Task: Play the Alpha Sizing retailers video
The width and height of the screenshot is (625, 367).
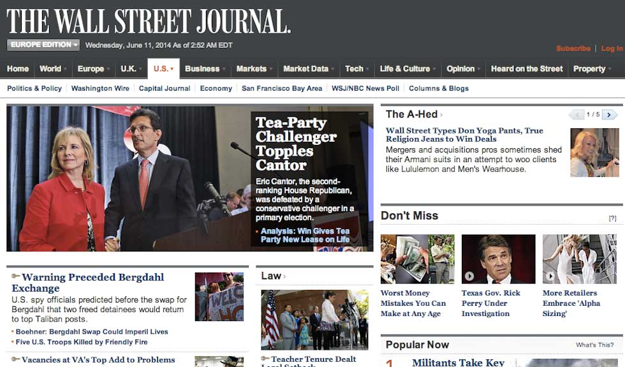Action: 551,276
